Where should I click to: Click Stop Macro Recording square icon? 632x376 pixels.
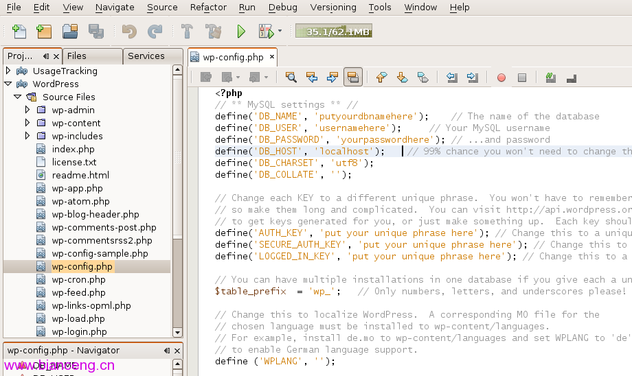click(522, 78)
